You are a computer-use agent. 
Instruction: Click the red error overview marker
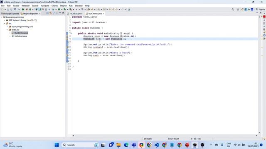[x=264, y=17]
